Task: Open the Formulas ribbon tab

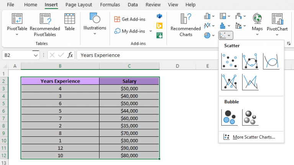Action: pyautogui.click(x=110, y=5)
